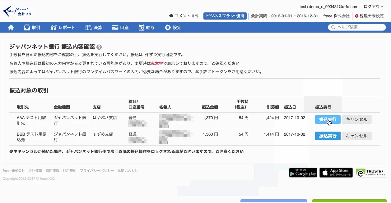Screen dimensions: 391x203
Task: Open the プライバシーポリシー footer link
Action: pos(97,171)
